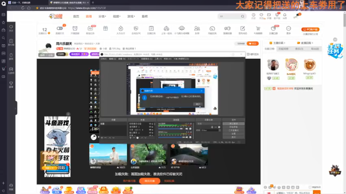Open the followed heart icon in header
Viewport: 346px width, 194px height.
(261, 15)
